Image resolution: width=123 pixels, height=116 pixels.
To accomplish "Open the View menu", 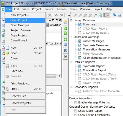I will [x=26, y=9].
